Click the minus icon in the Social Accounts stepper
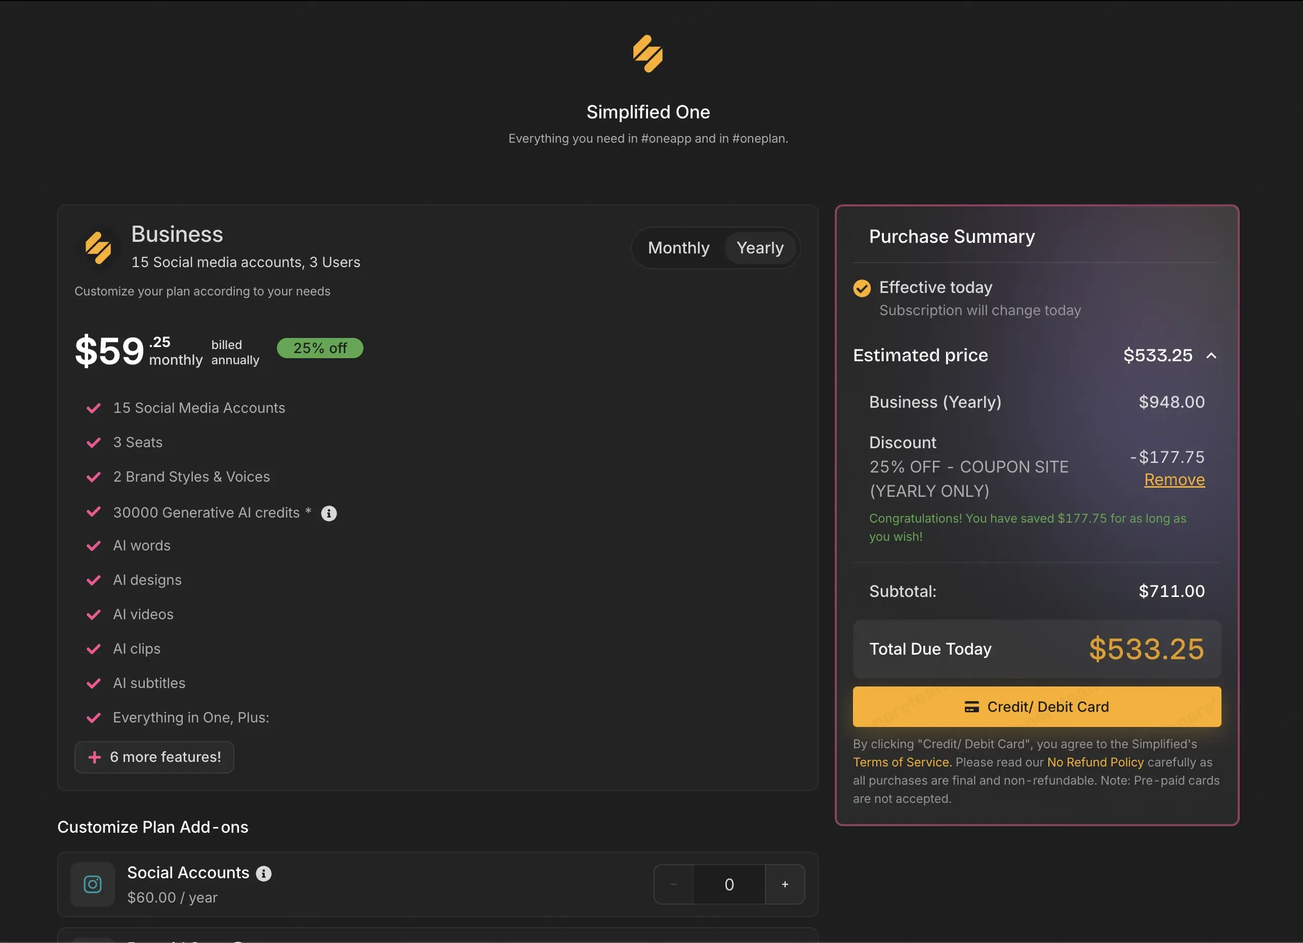1303x943 pixels. [674, 884]
